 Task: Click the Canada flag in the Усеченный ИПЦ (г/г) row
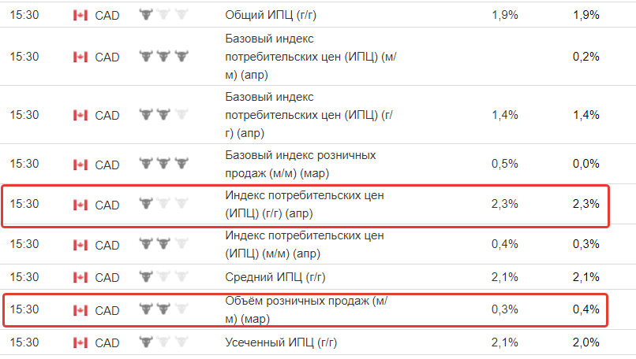[x=80, y=342]
